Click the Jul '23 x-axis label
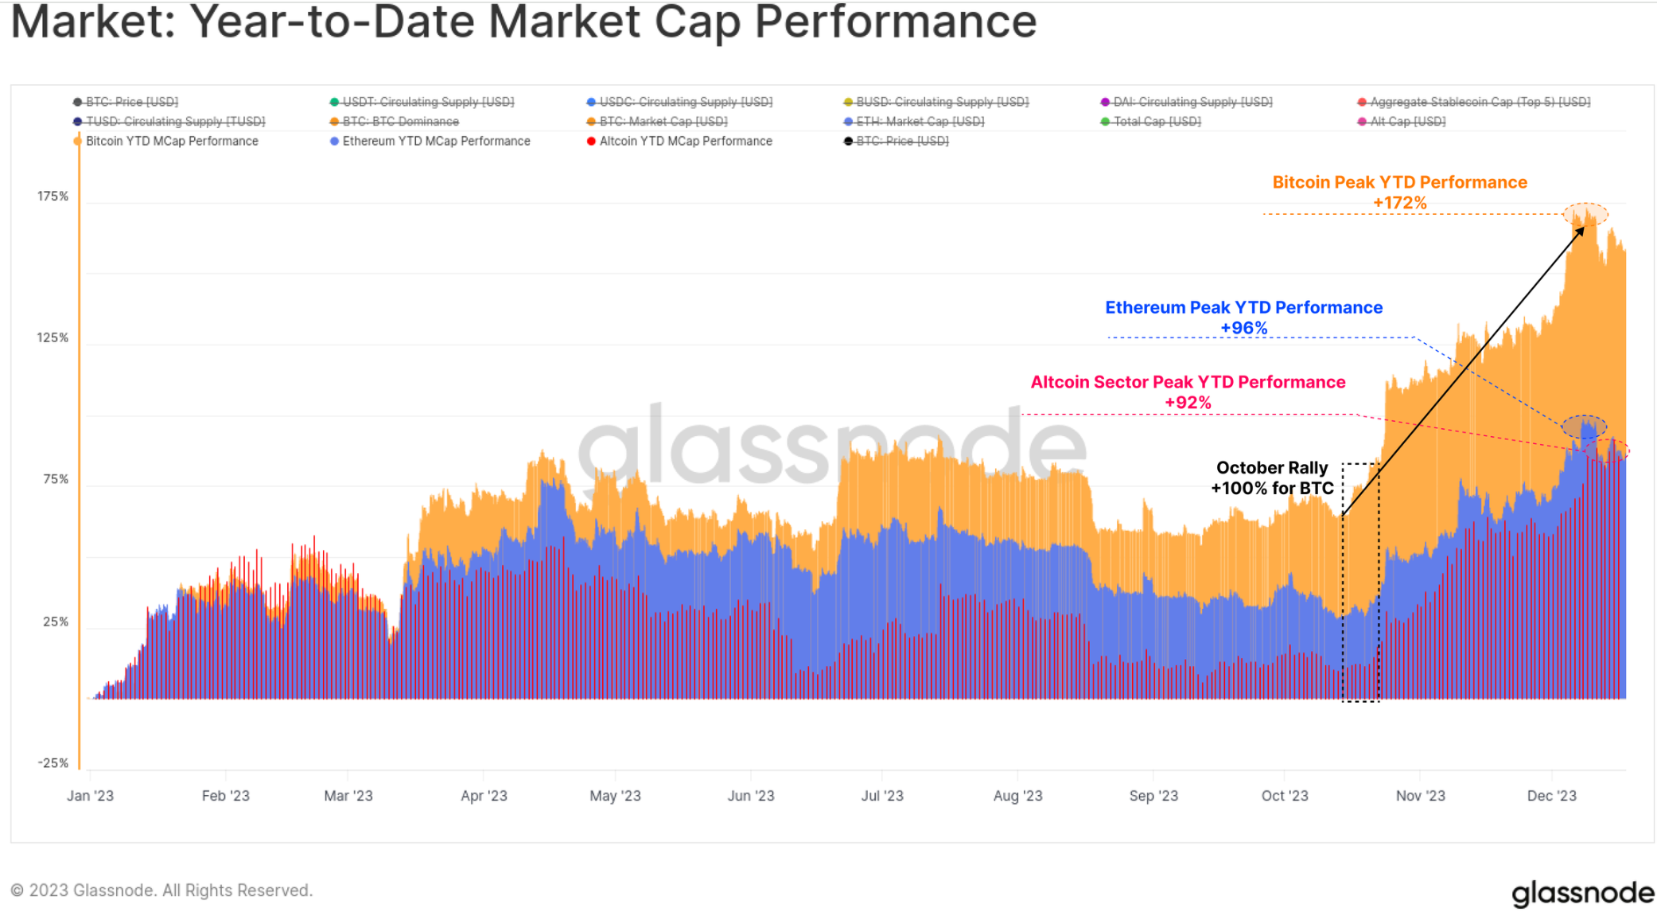Screen dimensions: 1657x916 (x=882, y=796)
